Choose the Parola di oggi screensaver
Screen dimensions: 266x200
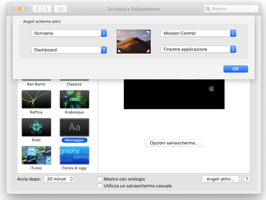(74, 155)
